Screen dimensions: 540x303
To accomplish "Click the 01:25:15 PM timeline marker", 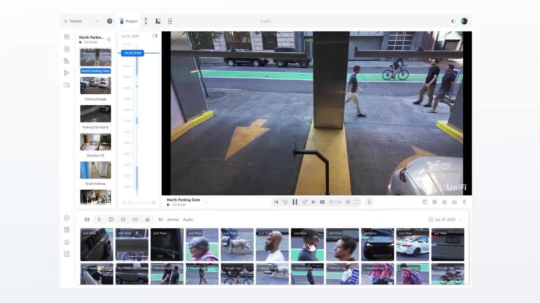I will (x=132, y=53).
